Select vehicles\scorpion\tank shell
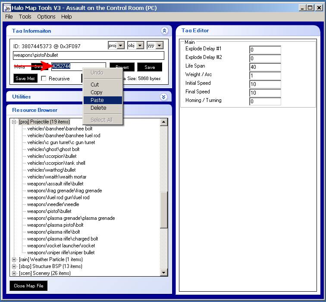 pos(56,163)
